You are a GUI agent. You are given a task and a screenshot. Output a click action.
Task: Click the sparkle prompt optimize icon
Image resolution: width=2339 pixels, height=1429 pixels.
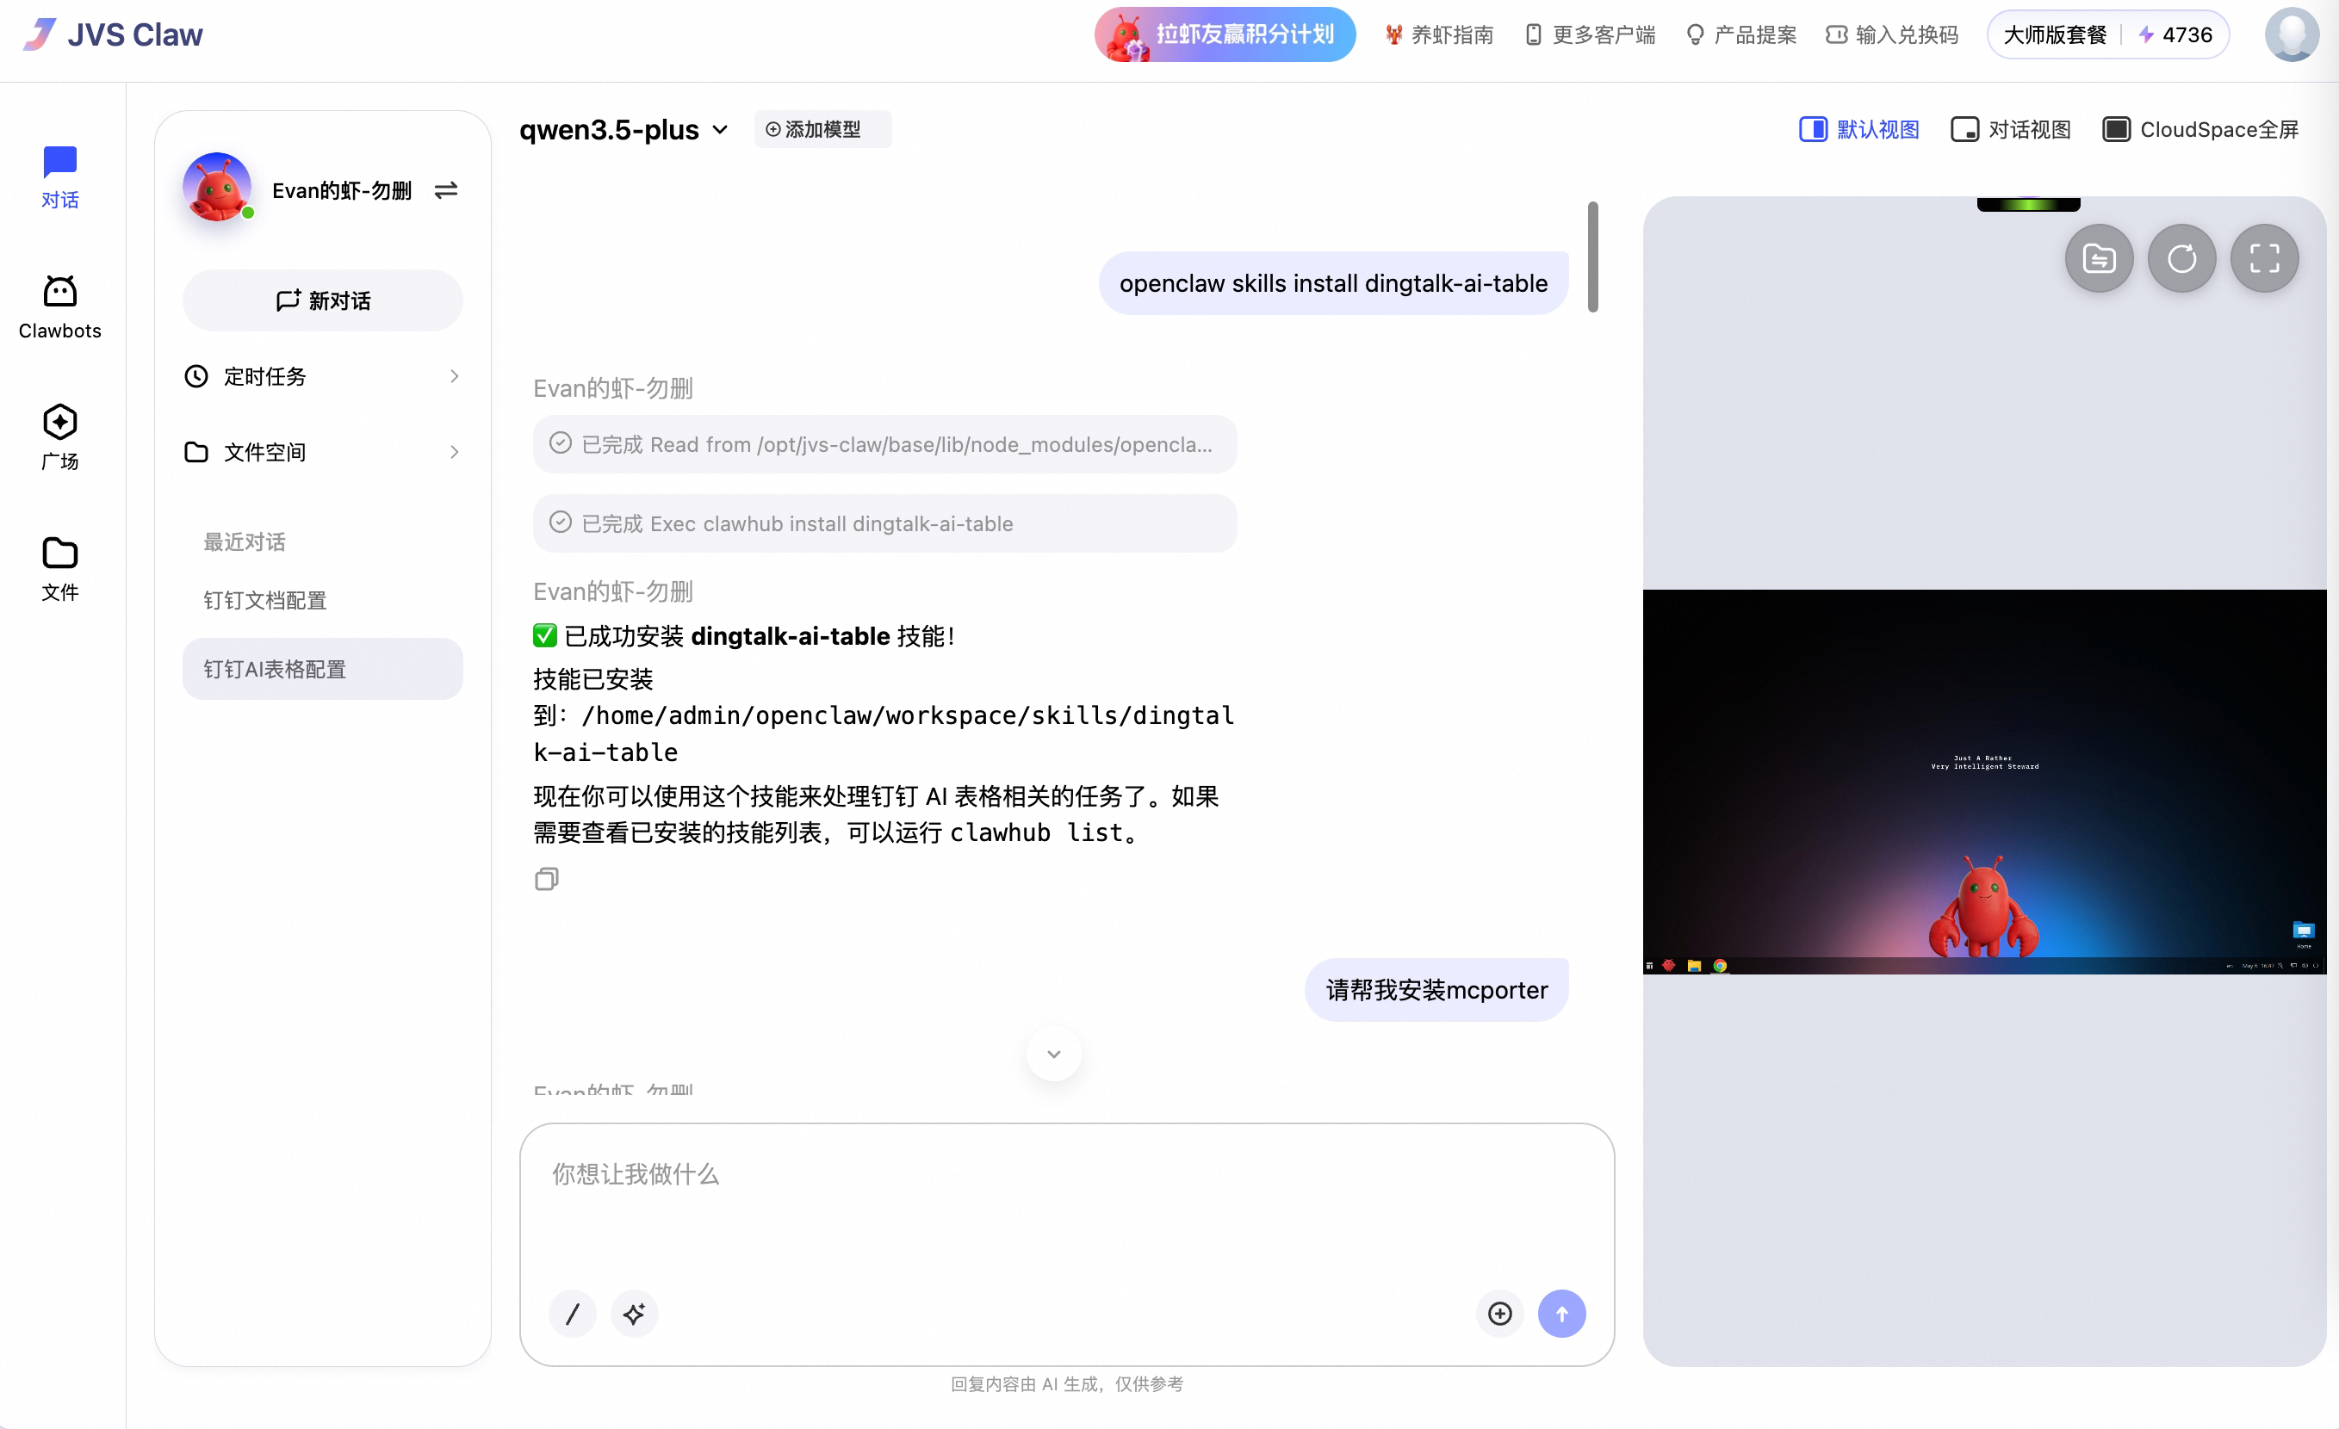coord(634,1314)
